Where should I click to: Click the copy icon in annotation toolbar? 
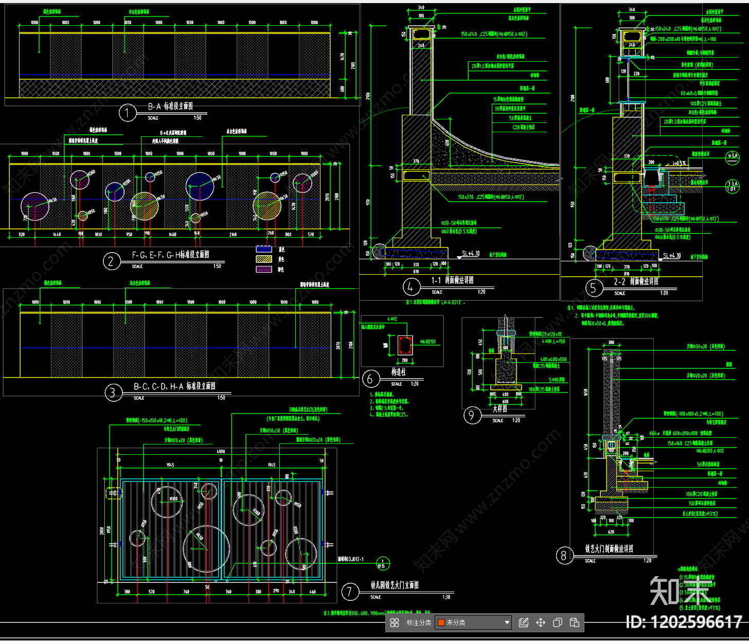558,623
